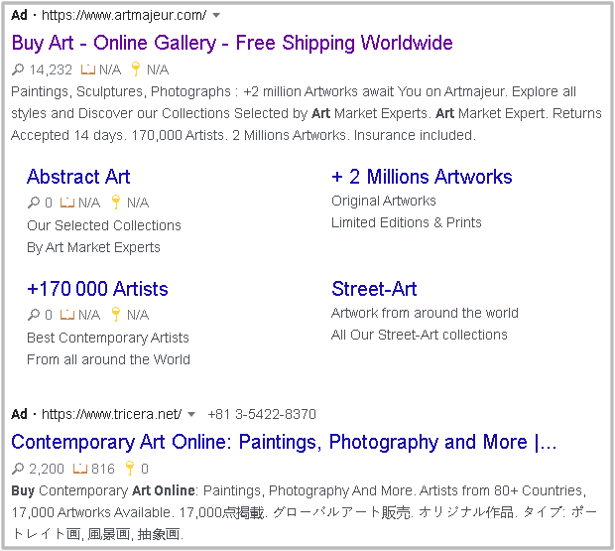
Task: Click the https://www.tricera.net/ URL text
Action: point(112,414)
